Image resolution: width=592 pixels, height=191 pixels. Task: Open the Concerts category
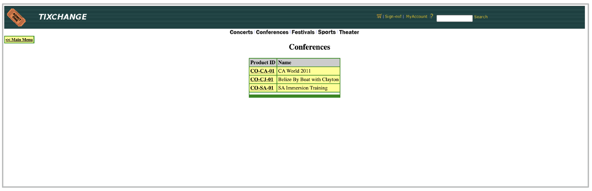pos(241,32)
